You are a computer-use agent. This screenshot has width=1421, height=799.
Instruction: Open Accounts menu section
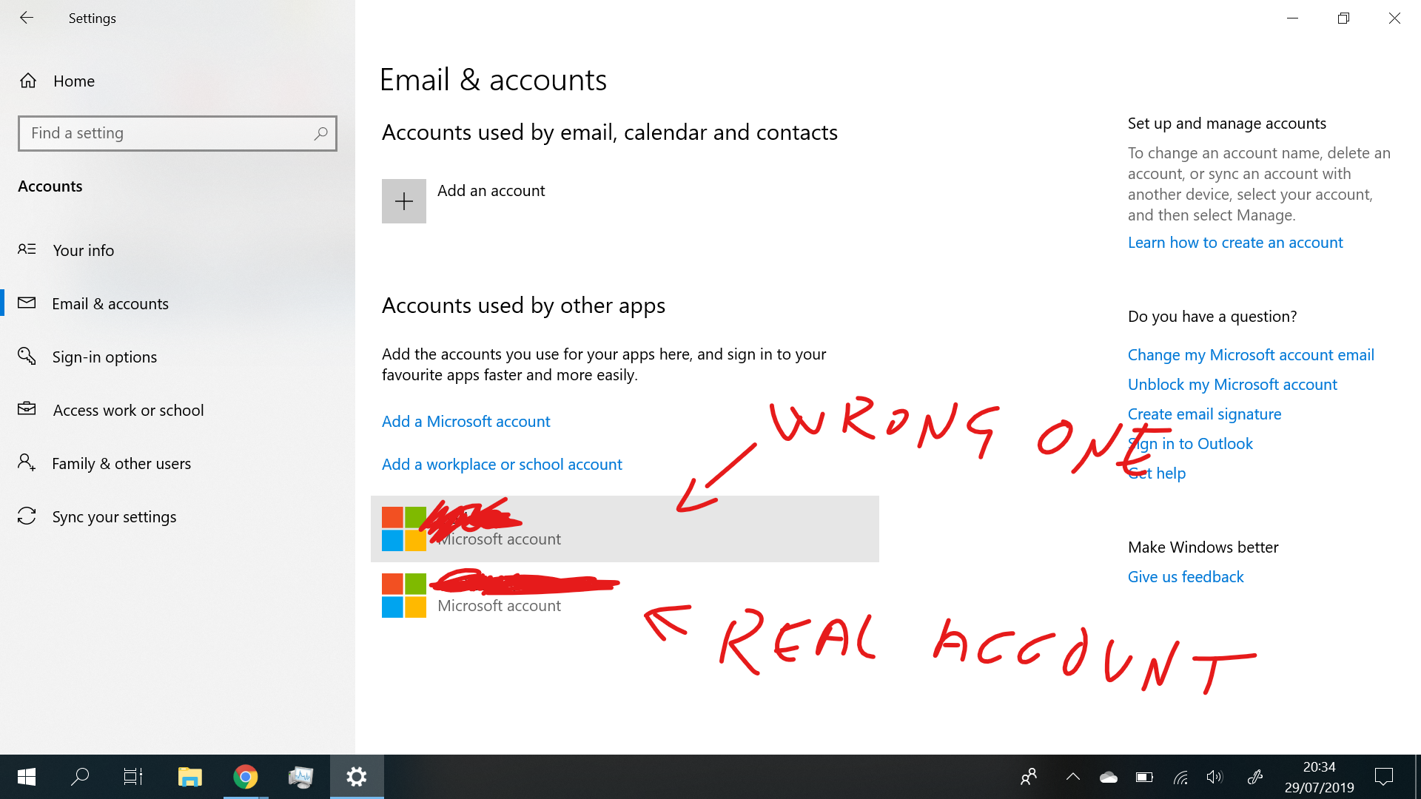(51, 184)
